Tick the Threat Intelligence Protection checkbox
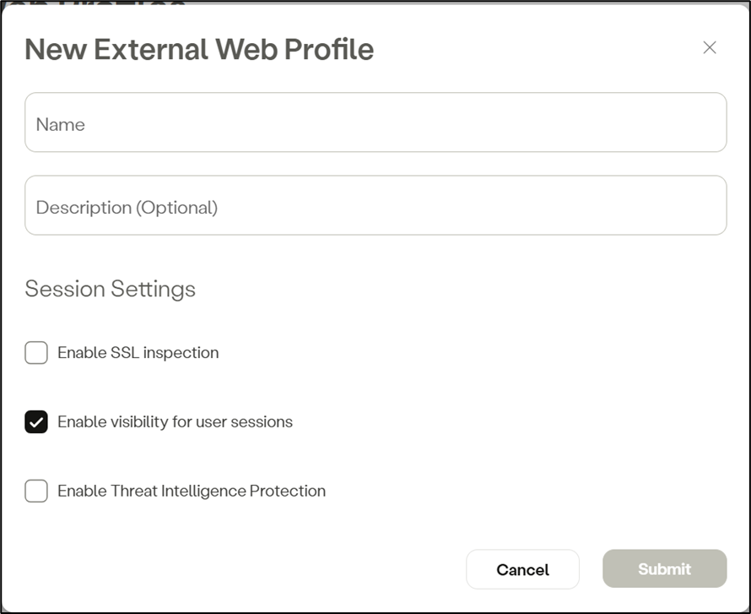This screenshot has width=751, height=614. coord(36,491)
